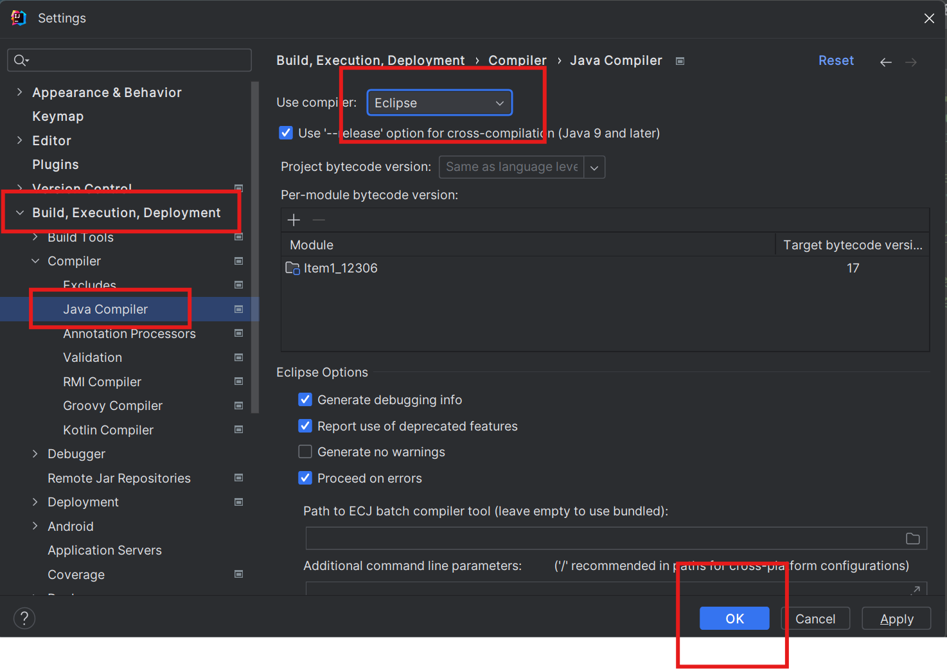Open Remote Jar Repositories settings

pos(119,478)
